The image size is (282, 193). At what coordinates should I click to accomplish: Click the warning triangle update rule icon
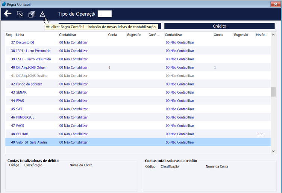pos(42,14)
